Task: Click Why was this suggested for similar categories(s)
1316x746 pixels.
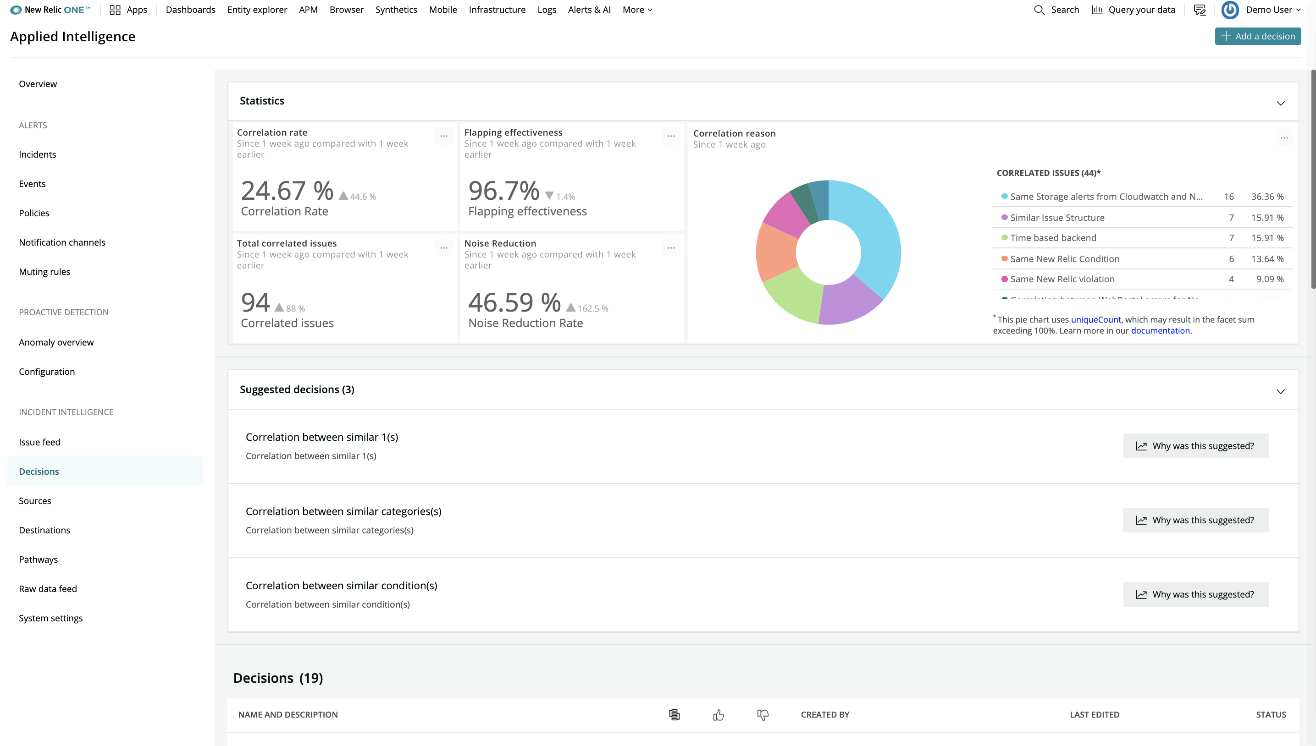Action: pos(1196,520)
